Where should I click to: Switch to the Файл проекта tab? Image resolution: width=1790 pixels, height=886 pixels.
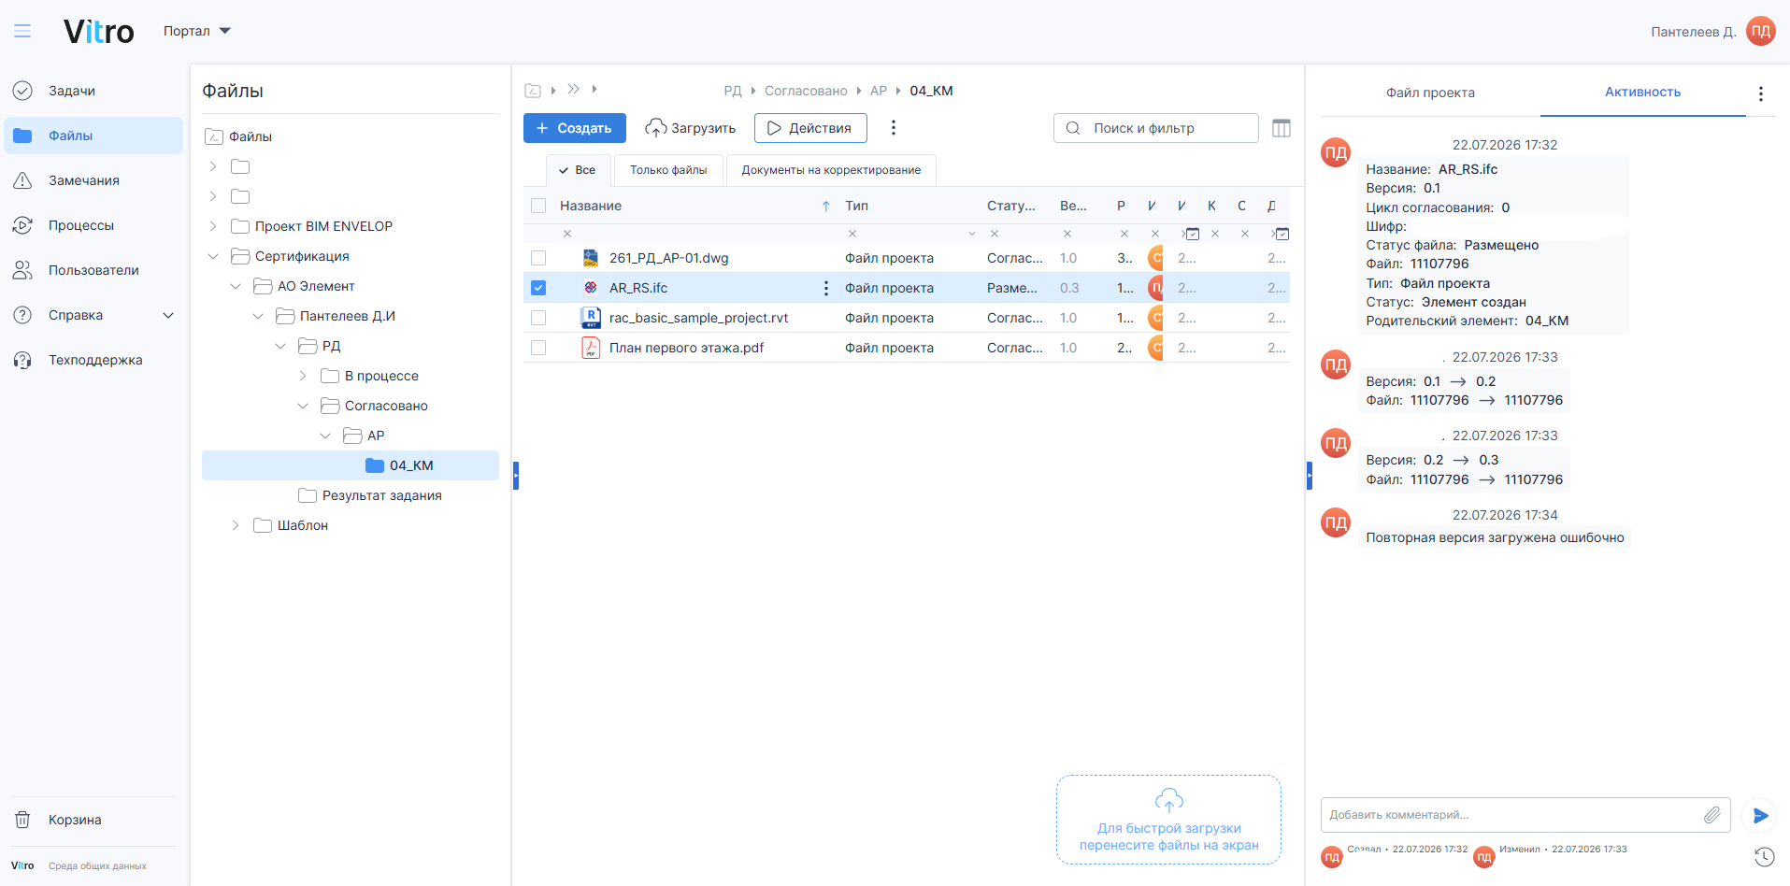(1430, 93)
